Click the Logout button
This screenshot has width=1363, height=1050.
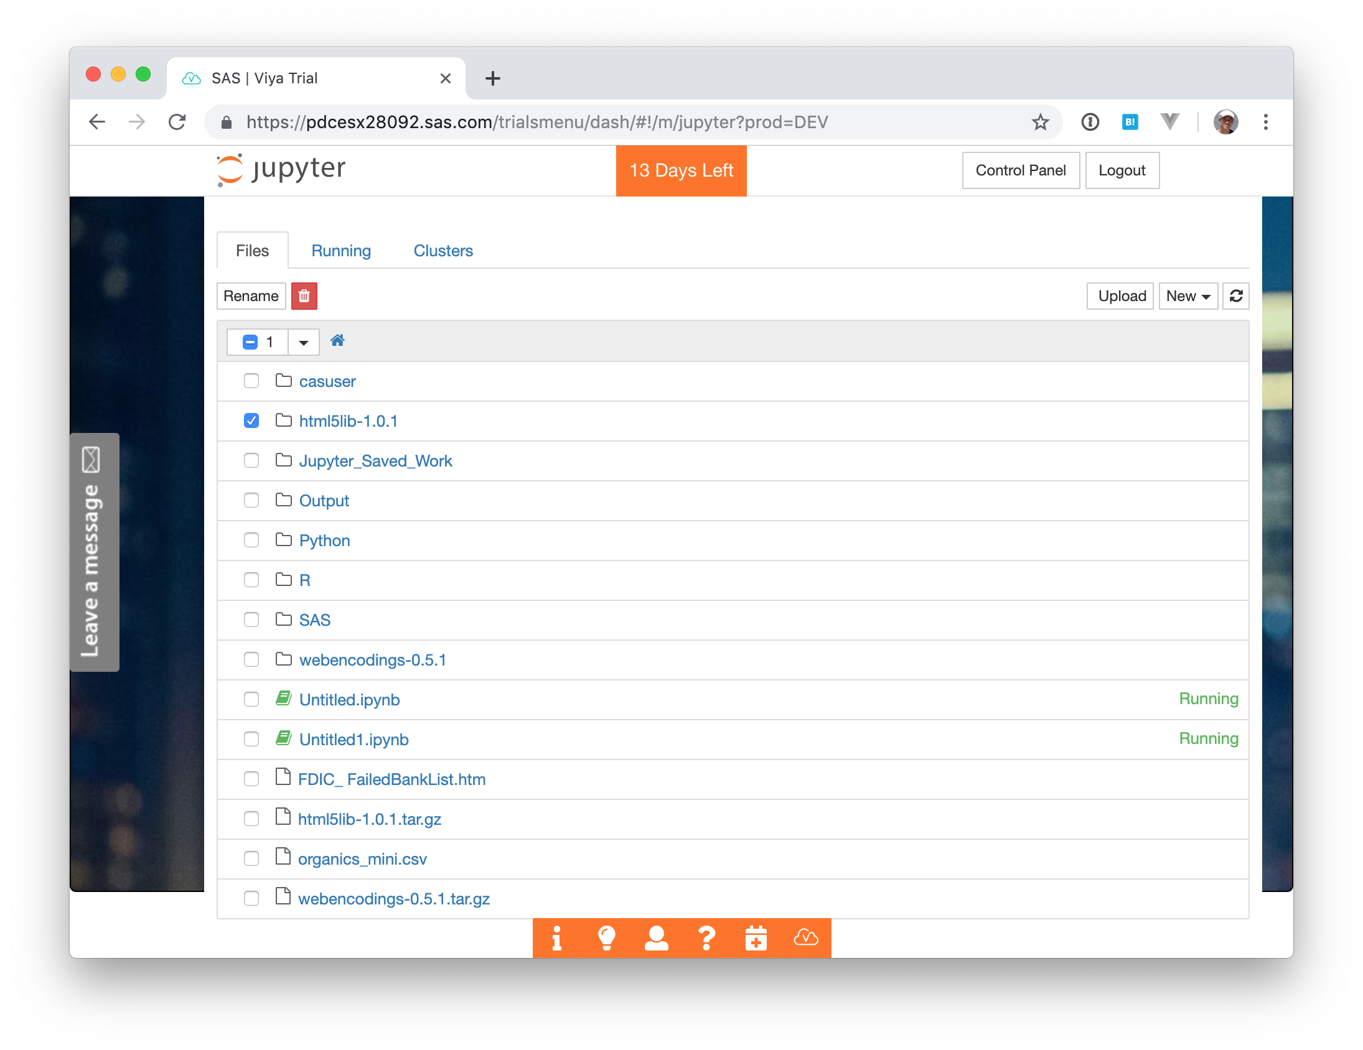[x=1122, y=170]
